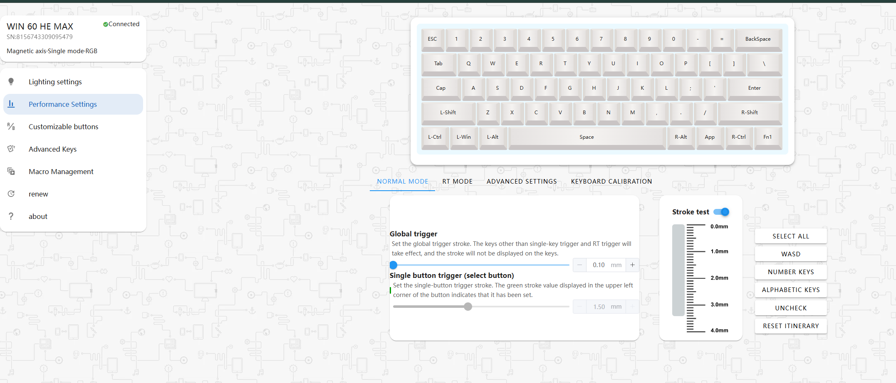Click the Performance Settings bar chart icon

[x=11, y=104]
